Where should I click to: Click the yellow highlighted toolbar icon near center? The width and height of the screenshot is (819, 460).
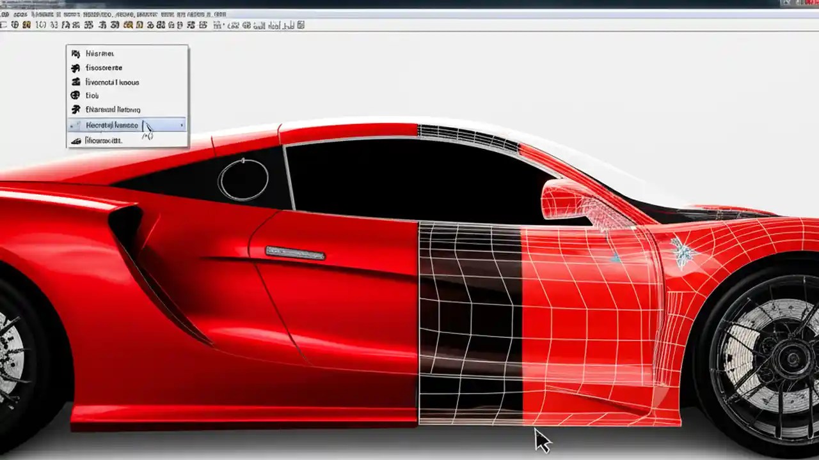(x=127, y=26)
